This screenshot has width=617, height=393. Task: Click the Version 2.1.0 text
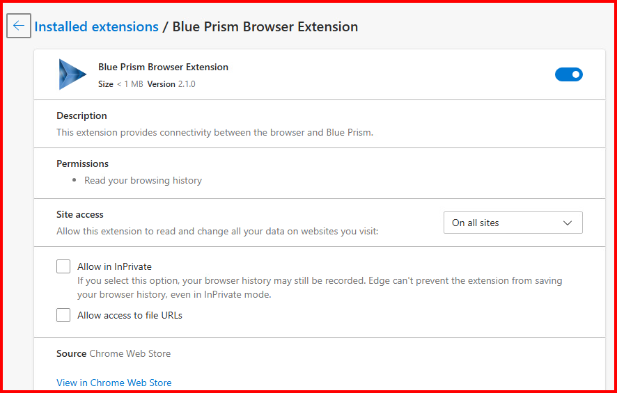pyautogui.click(x=171, y=84)
